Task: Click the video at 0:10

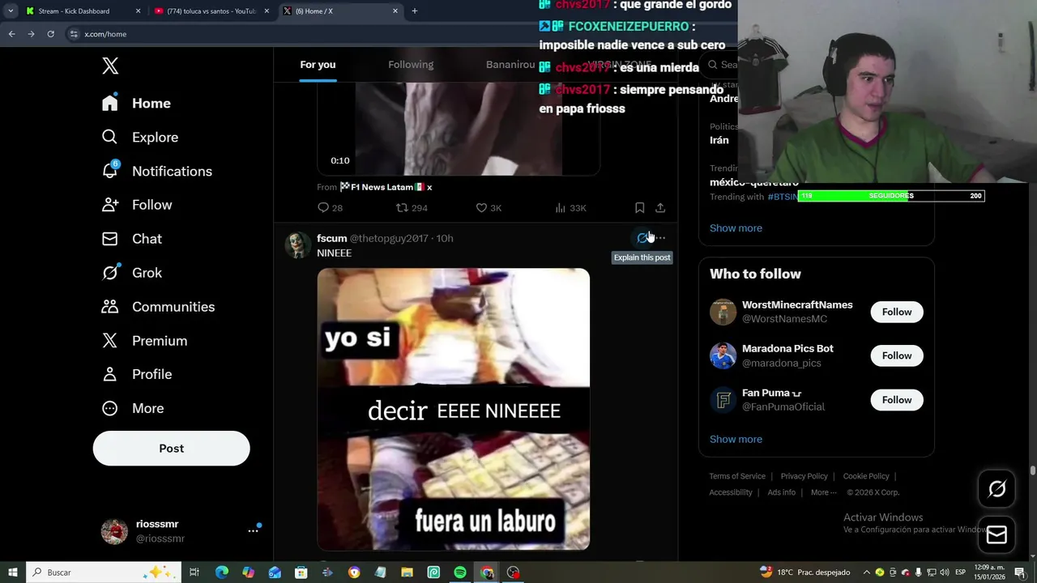Action: pos(459,128)
